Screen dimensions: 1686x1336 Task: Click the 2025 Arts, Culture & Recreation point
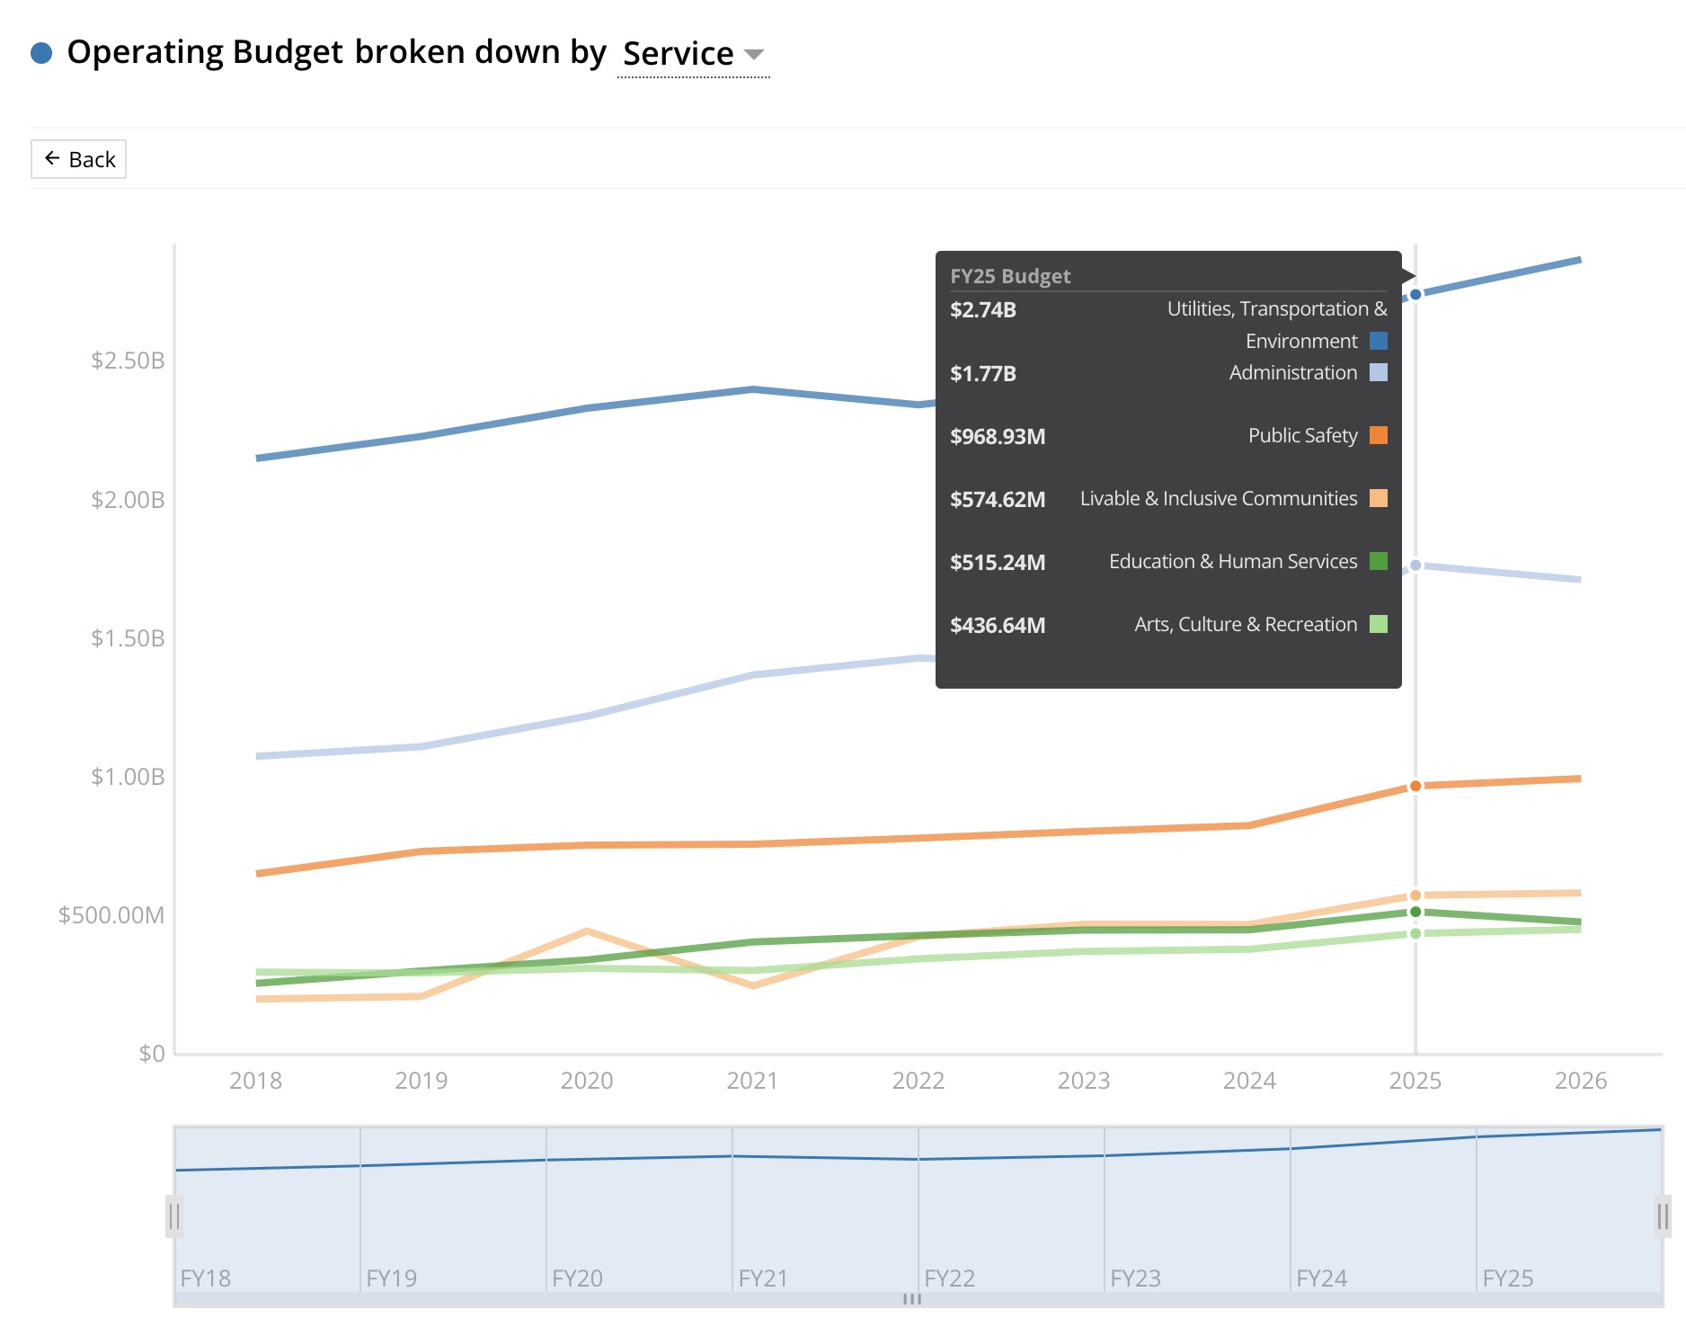(1415, 933)
